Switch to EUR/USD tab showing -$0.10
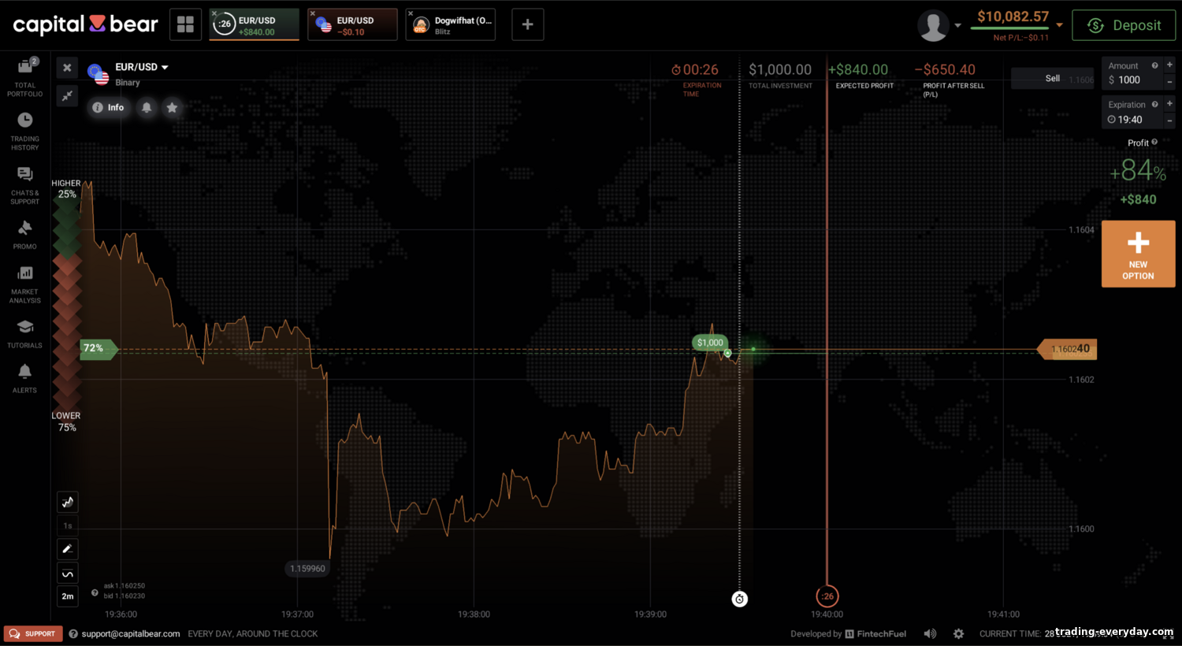 coord(352,24)
